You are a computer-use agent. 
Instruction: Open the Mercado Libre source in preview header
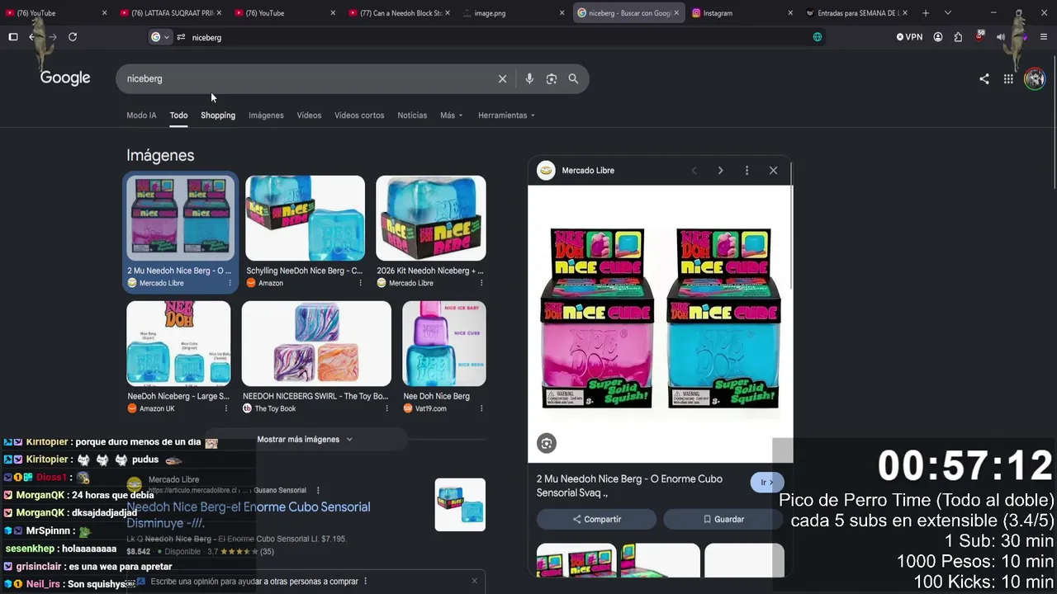point(576,171)
